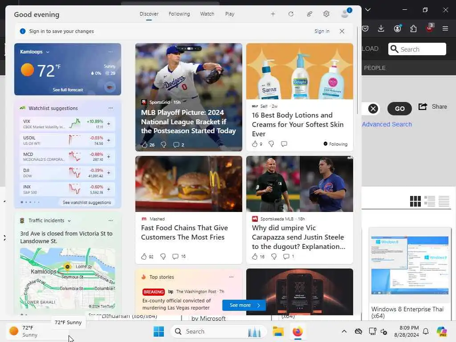Open Firefox account icon

point(397,28)
